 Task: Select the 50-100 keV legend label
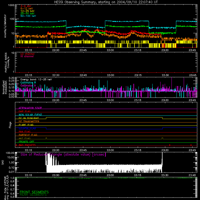tap(28, 16)
